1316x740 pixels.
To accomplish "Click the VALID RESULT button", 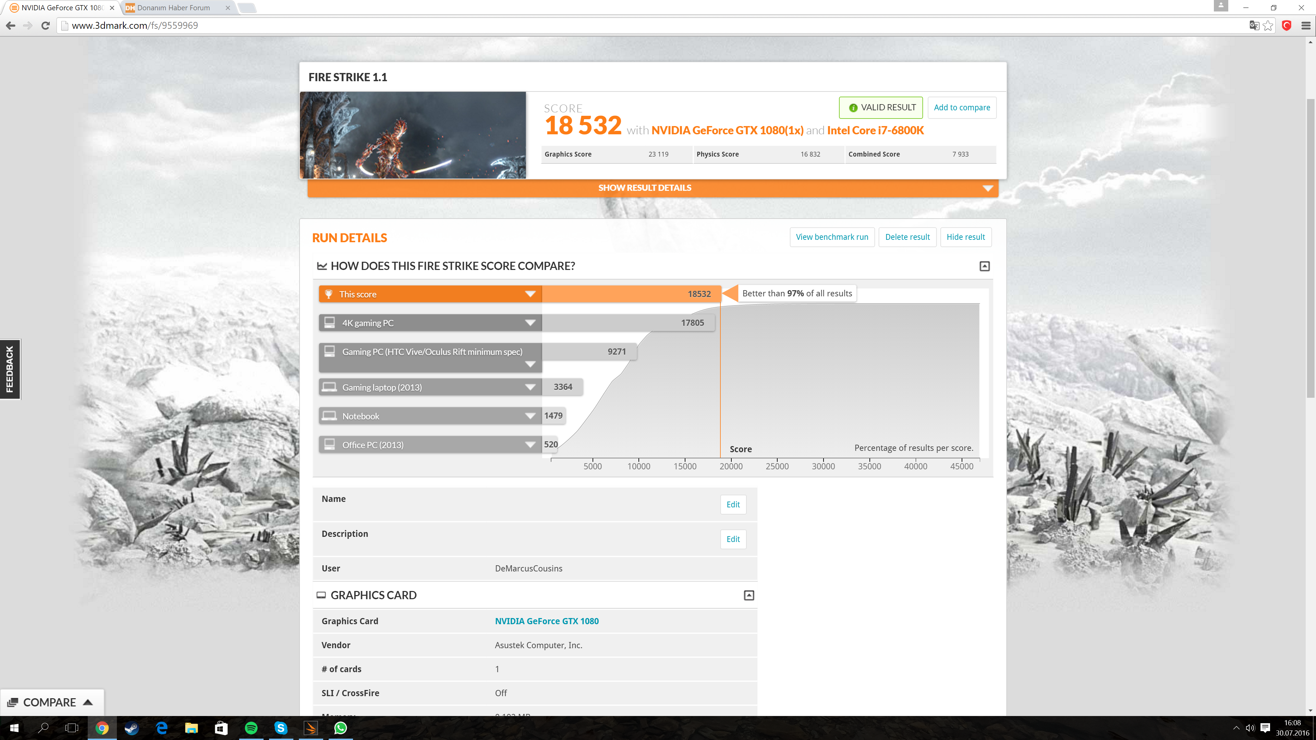I will (881, 107).
